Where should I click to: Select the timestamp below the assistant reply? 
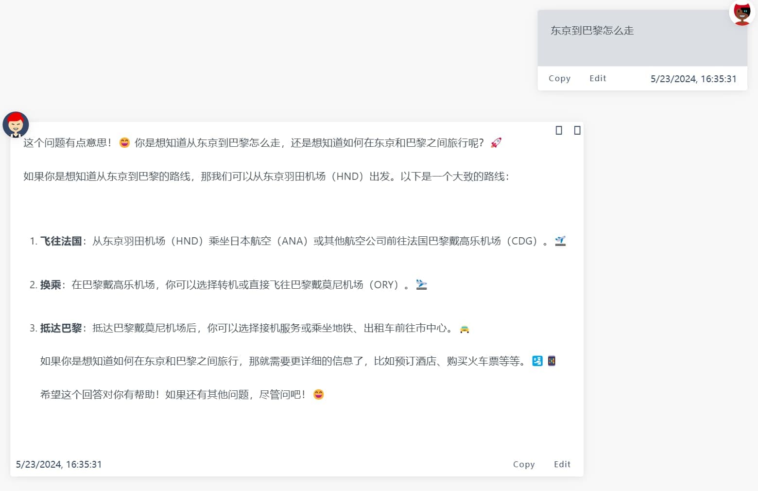(58, 464)
